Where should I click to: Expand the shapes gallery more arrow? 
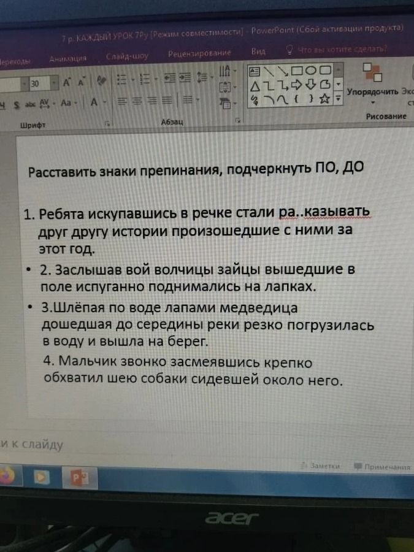click(x=338, y=98)
